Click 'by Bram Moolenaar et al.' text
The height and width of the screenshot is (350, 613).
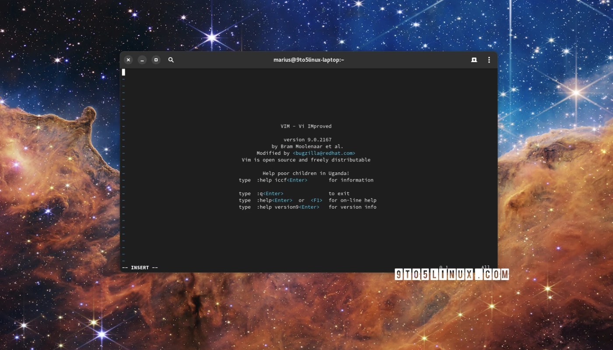pyautogui.click(x=307, y=147)
